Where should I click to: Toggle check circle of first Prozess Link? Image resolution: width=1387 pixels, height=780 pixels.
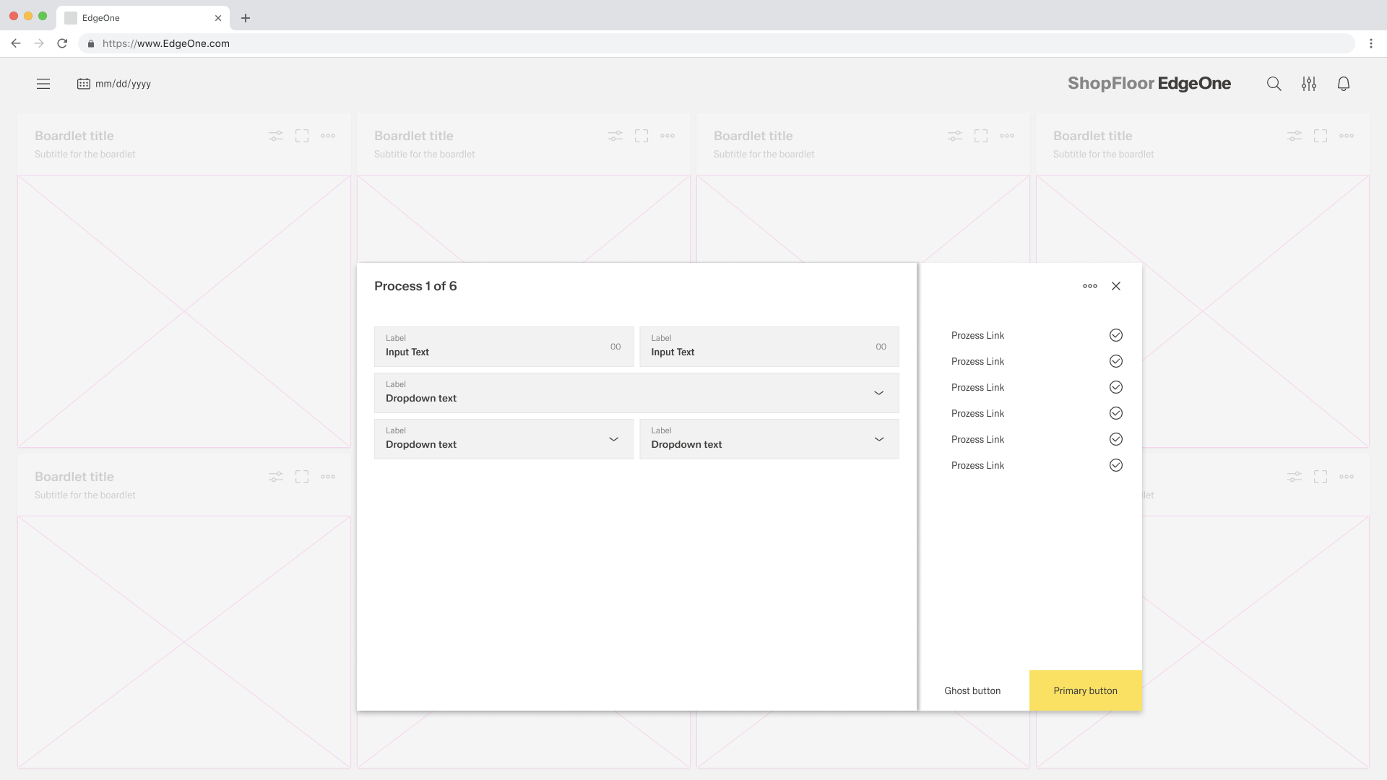[x=1115, y=335]
